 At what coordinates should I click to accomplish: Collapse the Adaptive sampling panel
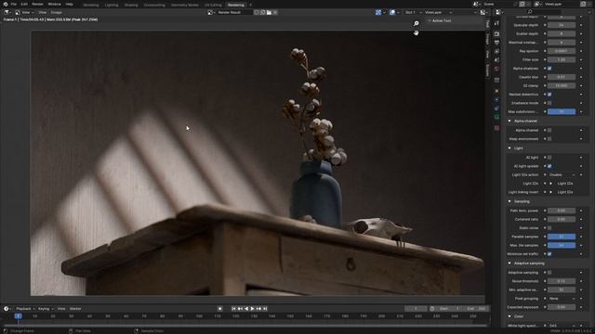click(x=509, y=263)
